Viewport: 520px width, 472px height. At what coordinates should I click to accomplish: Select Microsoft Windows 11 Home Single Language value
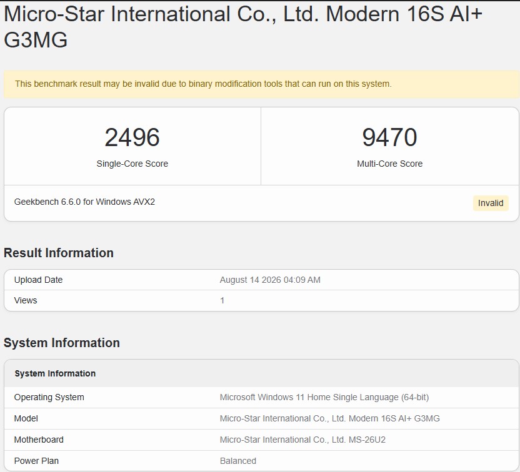[x=324, y=397]
